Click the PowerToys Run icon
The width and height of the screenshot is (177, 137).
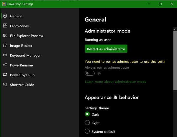tap(5, 75)
